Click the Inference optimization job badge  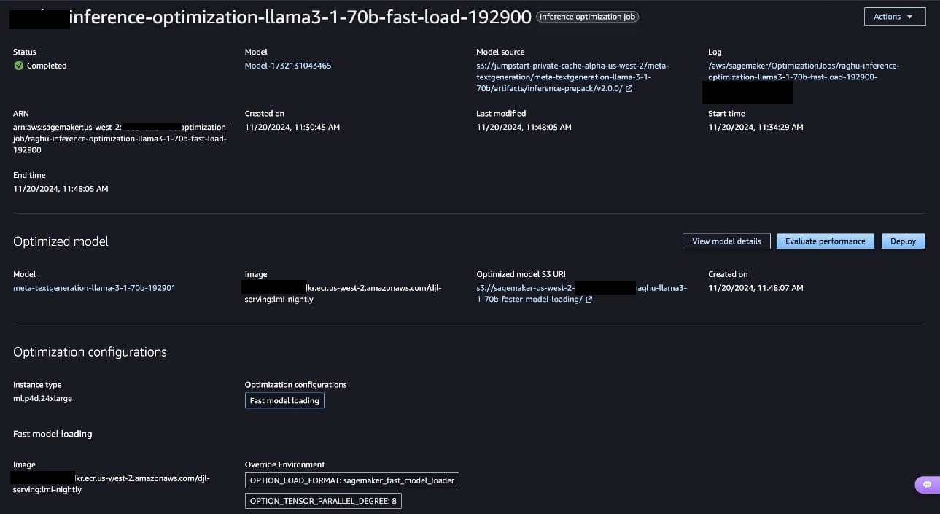[587, 17]
